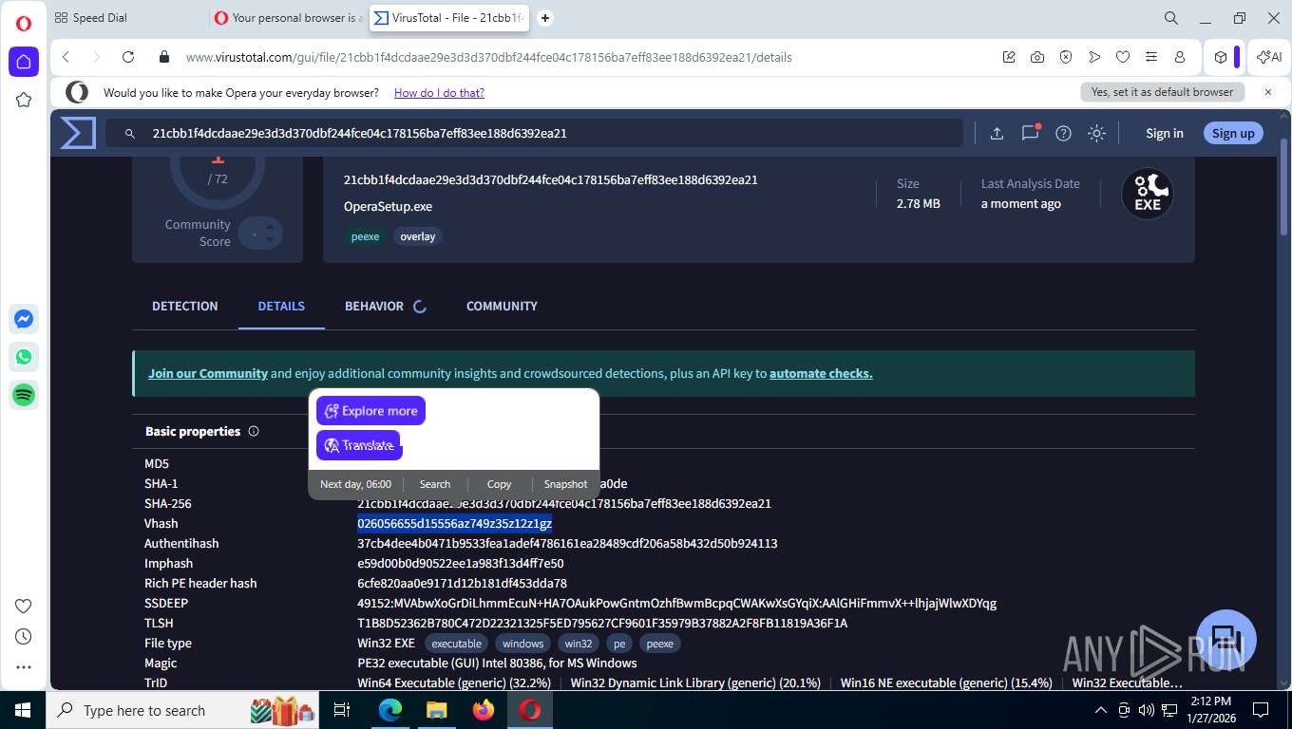The width and height of the screenshot is (1292, 729).
Task: Follow the automate checks link
Action: point(821,373)
